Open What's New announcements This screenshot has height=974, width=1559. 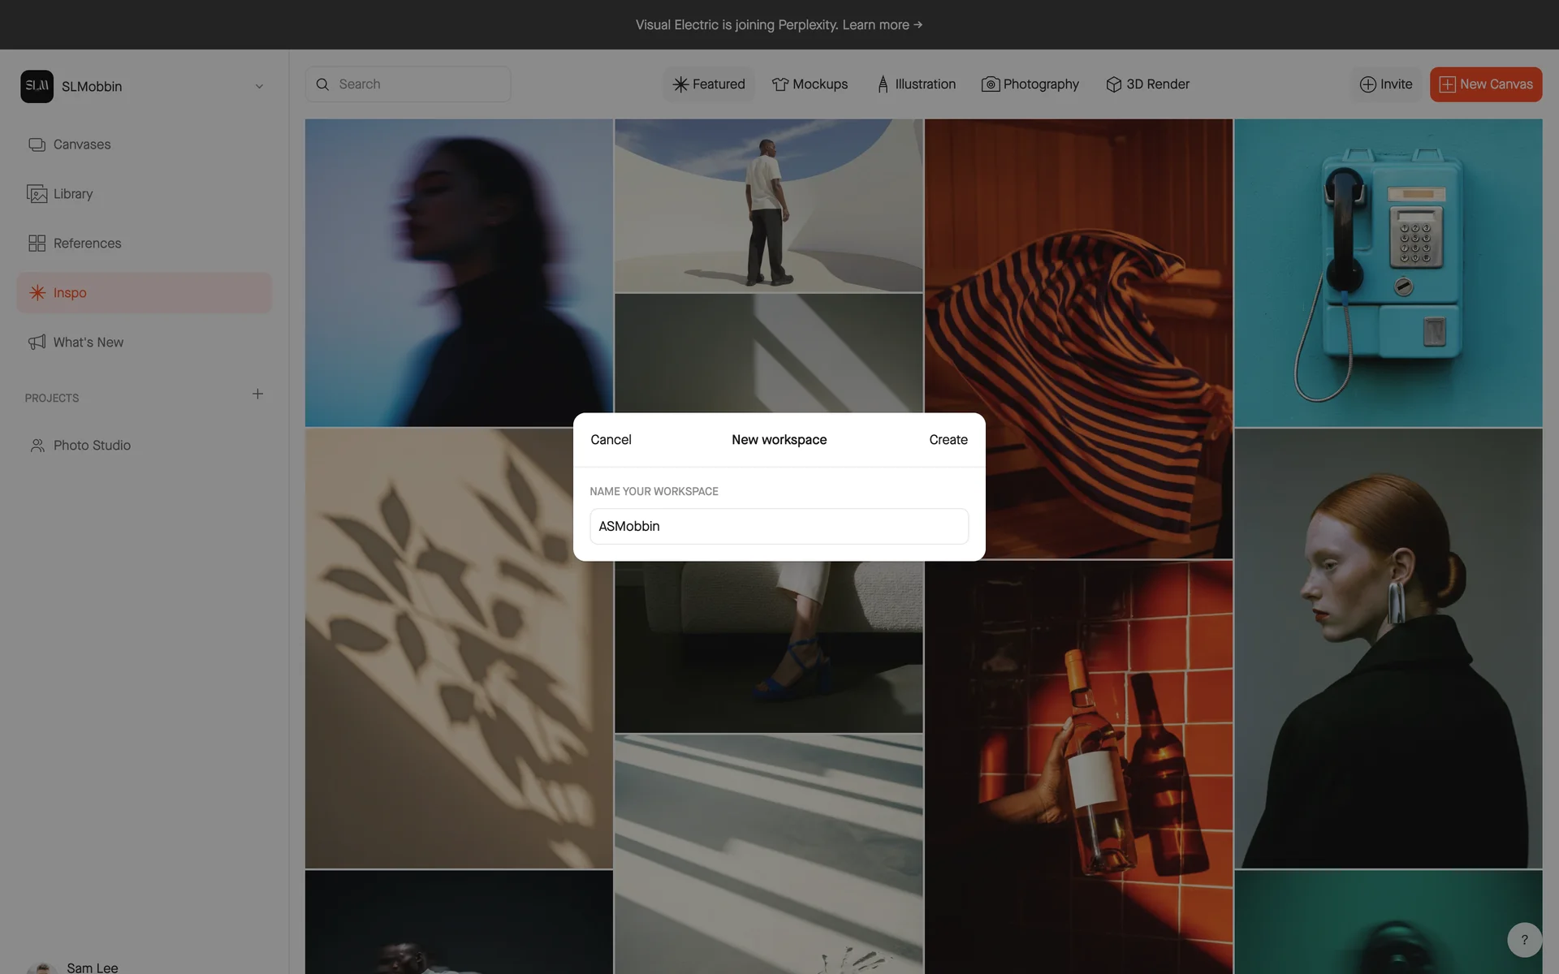[x=88, y=343]
